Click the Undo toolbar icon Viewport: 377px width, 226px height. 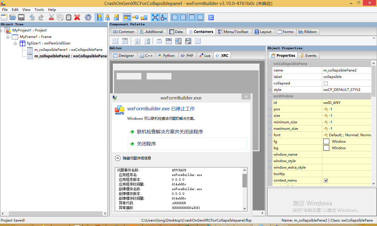coord(32,17)
